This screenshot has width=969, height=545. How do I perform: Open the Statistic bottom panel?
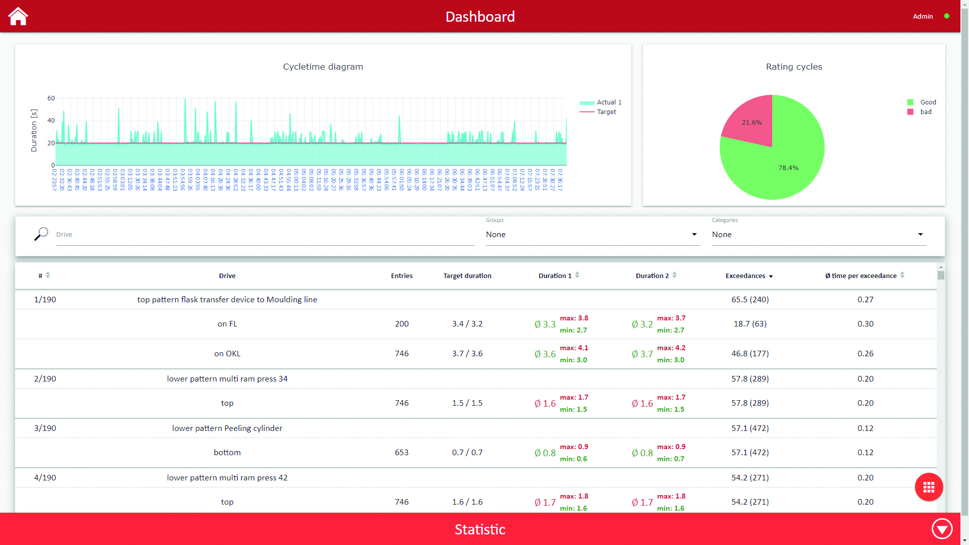coord(479,529)
